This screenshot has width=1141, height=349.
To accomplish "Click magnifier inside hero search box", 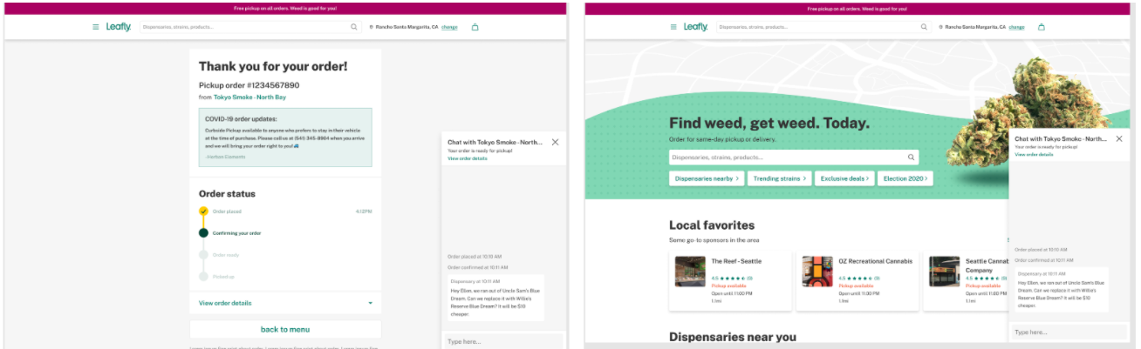I will click(x=912, y=158).
